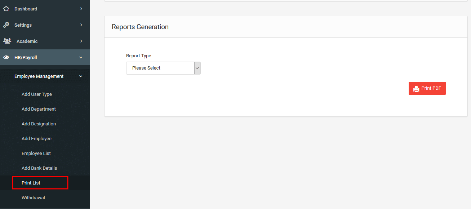Click the Print PDF button
The width and height of the screenshot is (471, 209).
coord(427,88)
